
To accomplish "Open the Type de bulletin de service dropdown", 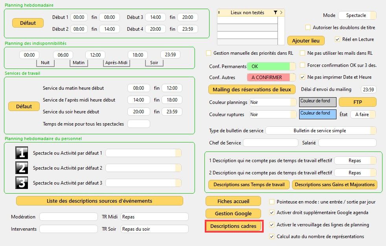I will [321, 130].
